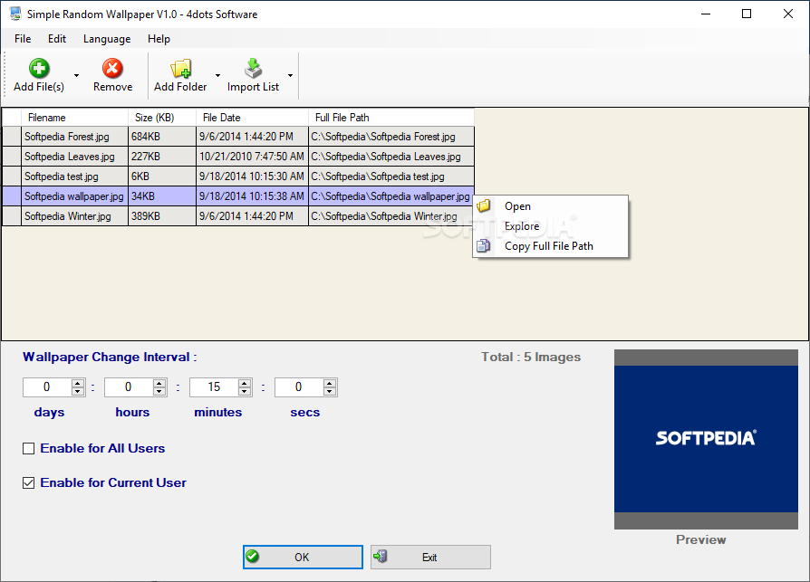
Task: Click the 389KB size cell
Action: pyautogui.click(x=161, y=216)
